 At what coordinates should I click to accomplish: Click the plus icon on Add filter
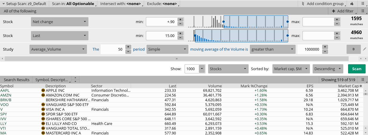(333, 11)
